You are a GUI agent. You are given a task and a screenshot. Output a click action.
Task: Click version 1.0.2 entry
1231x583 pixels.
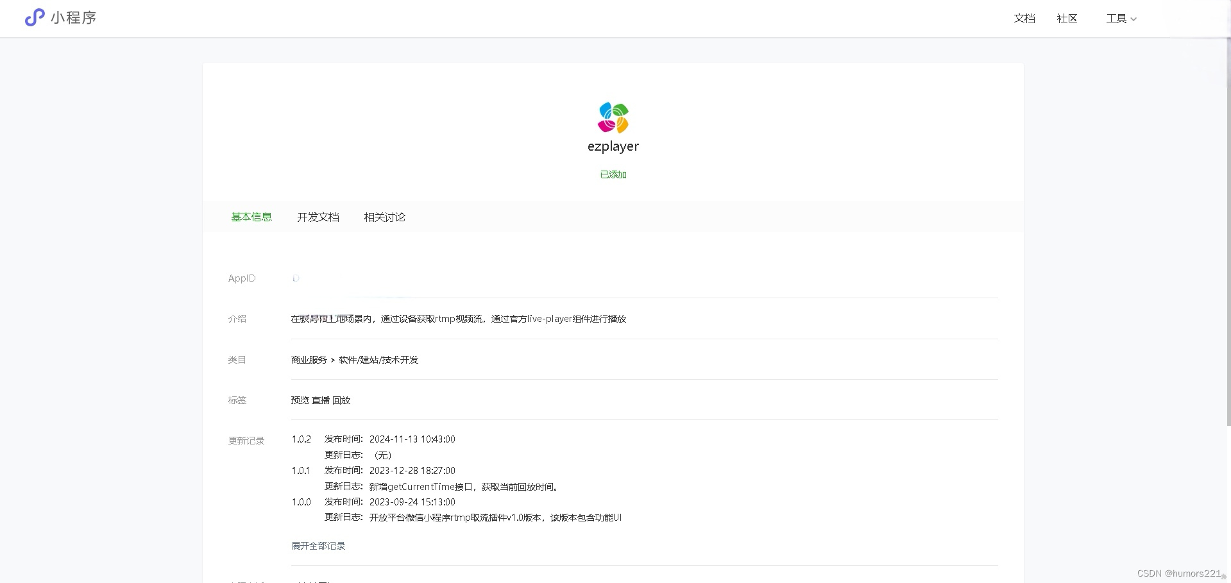click(301, 439)
